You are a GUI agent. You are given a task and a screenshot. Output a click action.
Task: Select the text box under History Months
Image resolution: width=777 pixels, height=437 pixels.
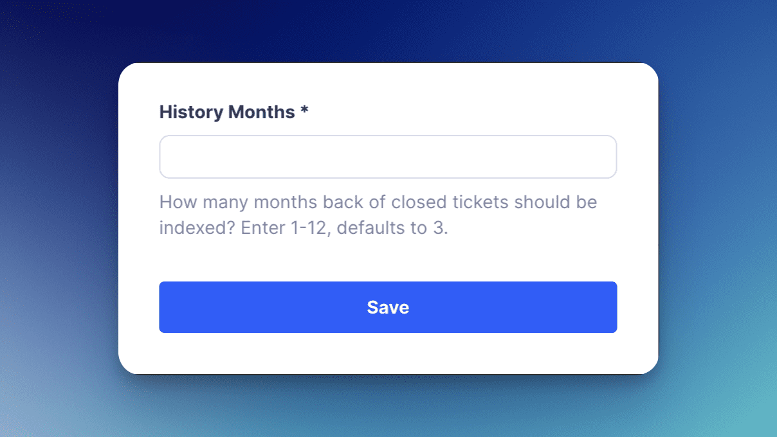(388, 157)
